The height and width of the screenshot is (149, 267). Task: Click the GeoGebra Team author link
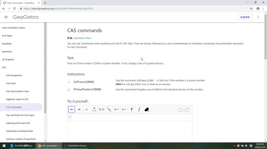click(x=82, y=38)
